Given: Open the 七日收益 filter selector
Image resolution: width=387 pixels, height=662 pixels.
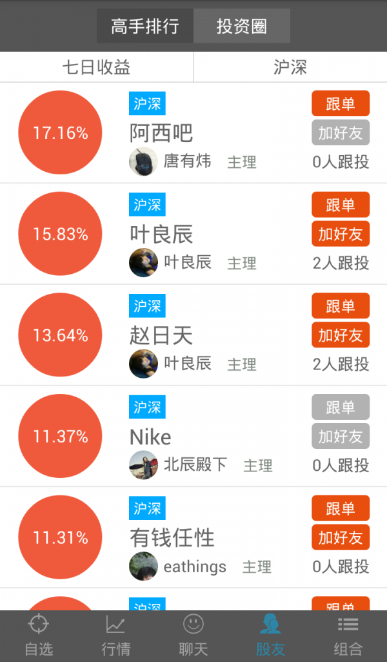Looking at the screenshot, I should [96, 67].
